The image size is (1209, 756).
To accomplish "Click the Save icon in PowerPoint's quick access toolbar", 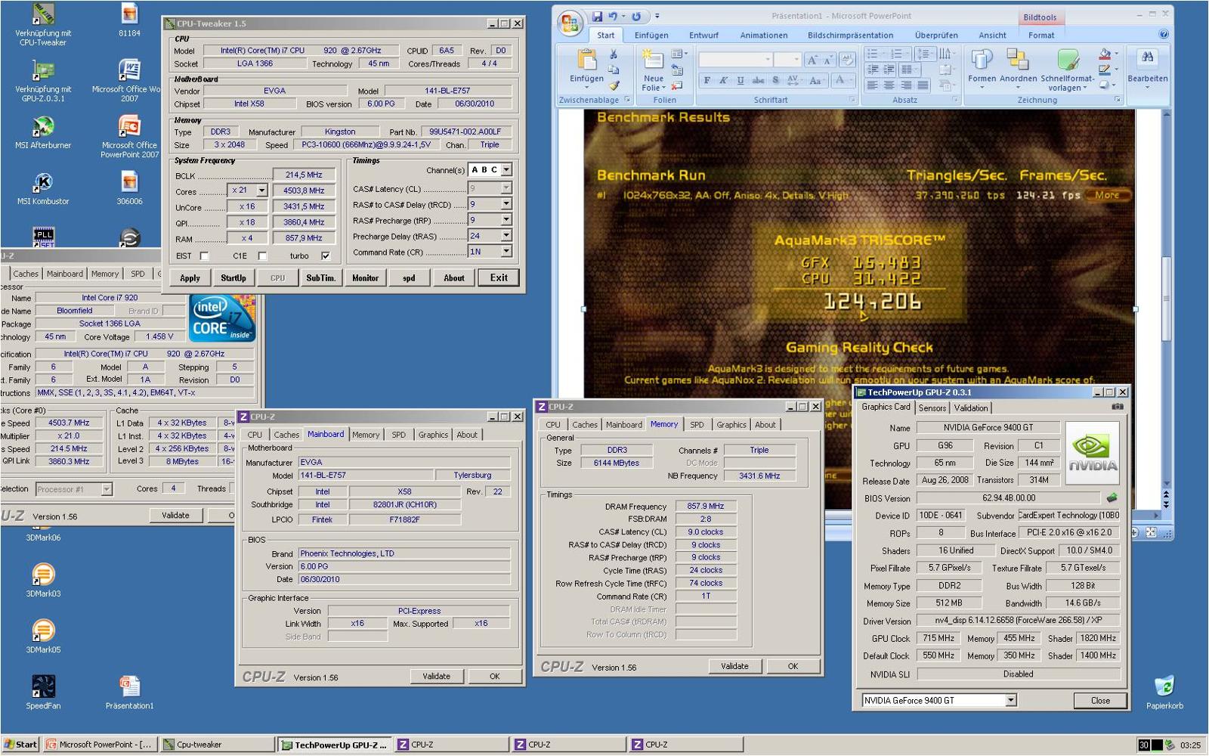I will [x=597, y=16].
